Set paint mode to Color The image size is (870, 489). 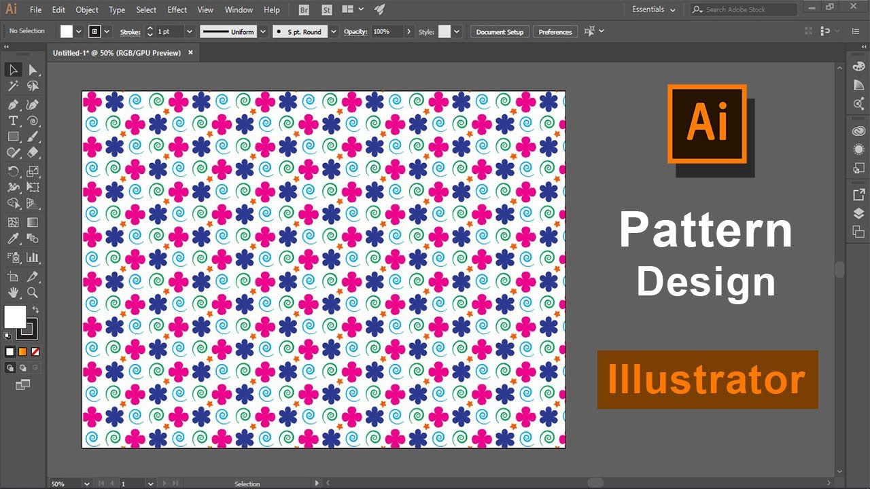10,352
